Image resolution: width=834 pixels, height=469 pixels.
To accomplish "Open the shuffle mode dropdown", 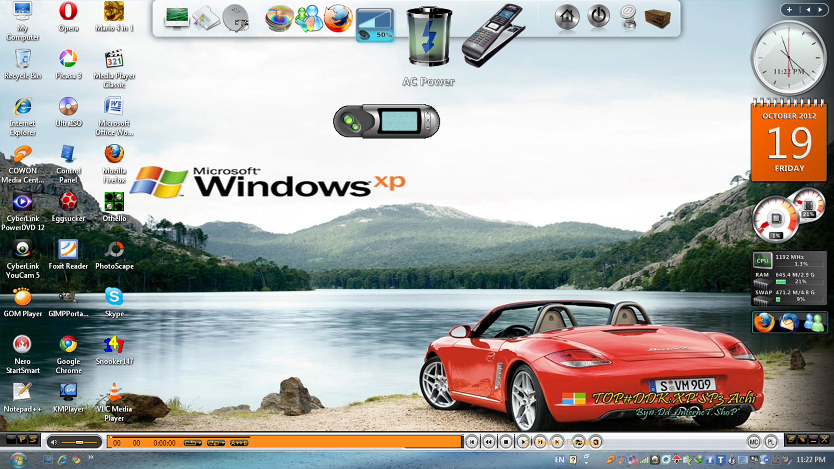I will tap(215, 443).
